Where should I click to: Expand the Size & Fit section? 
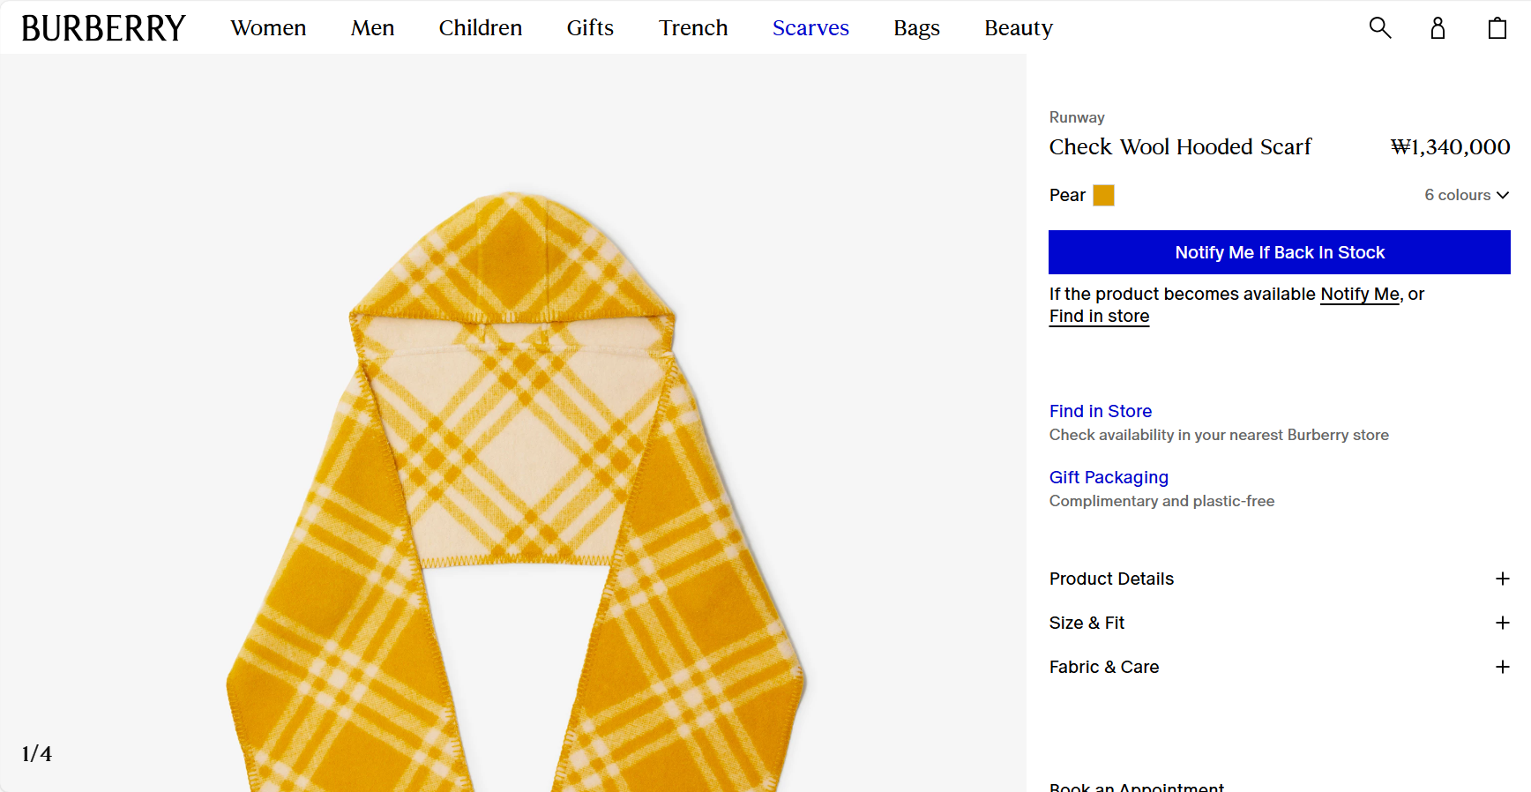(x=1503, y=623)
